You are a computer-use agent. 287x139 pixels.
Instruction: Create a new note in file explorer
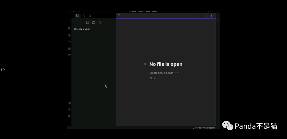click(x=87, y=22)
